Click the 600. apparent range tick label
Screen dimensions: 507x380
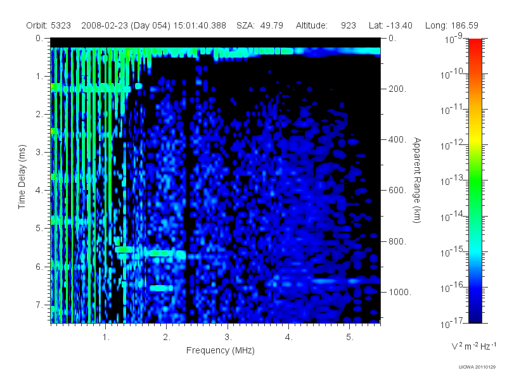pos(397,191)
